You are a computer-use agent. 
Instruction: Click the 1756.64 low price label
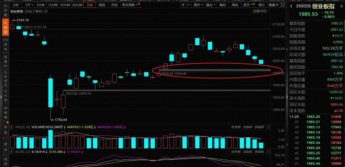click(60, 120)
